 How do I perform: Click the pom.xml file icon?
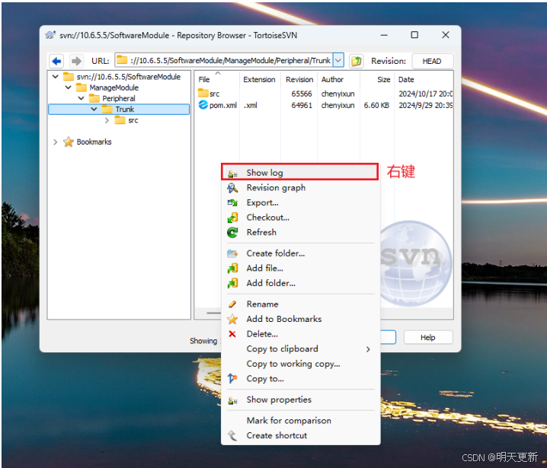[203, 104]
